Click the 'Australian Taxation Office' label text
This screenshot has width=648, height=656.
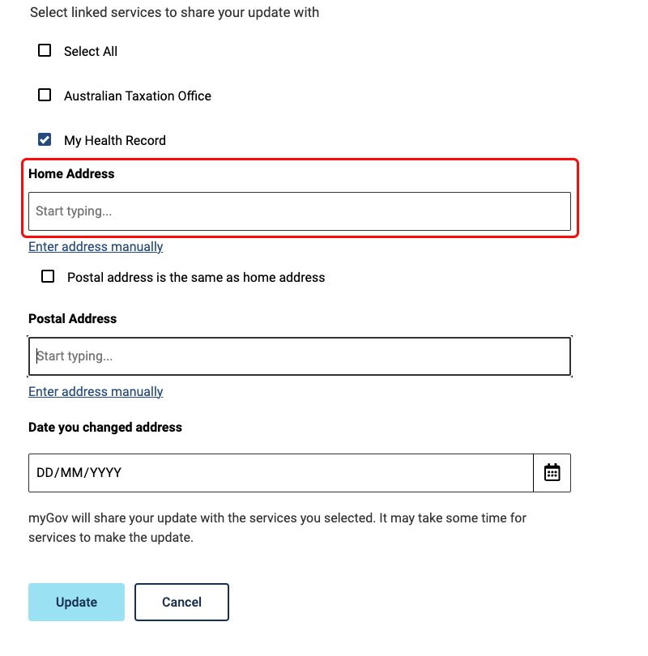138,96
